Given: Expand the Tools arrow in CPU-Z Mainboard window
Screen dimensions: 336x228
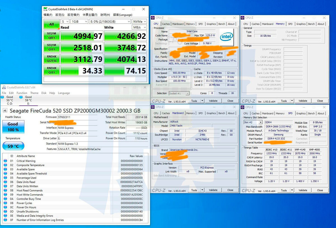Looking at the screenshot, I should tap(202, 190).
